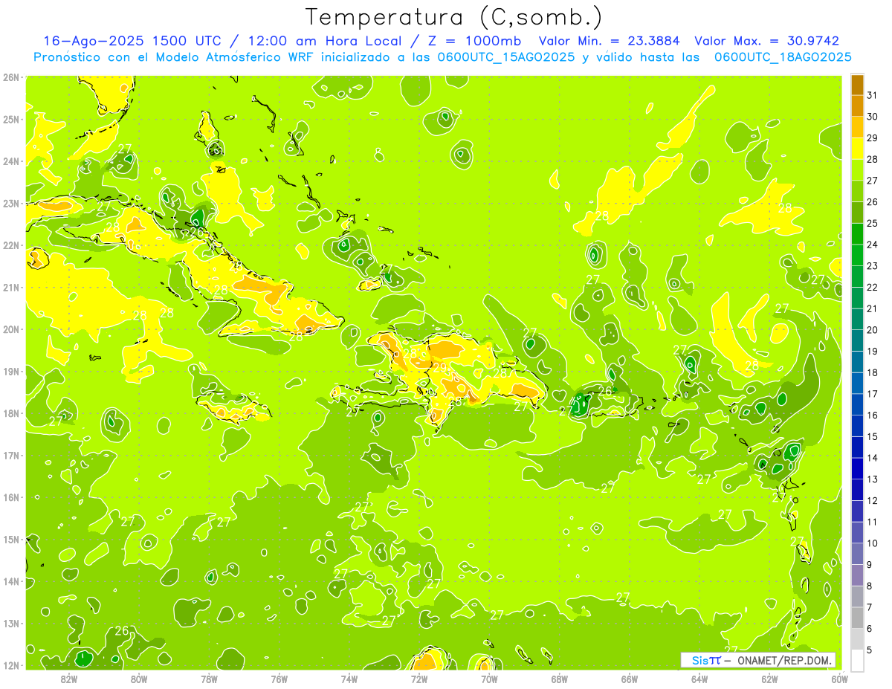Viewport: 892px width, 689px height.
Task: Click the "26N" latitude axis label
Action: coord(10,77)
